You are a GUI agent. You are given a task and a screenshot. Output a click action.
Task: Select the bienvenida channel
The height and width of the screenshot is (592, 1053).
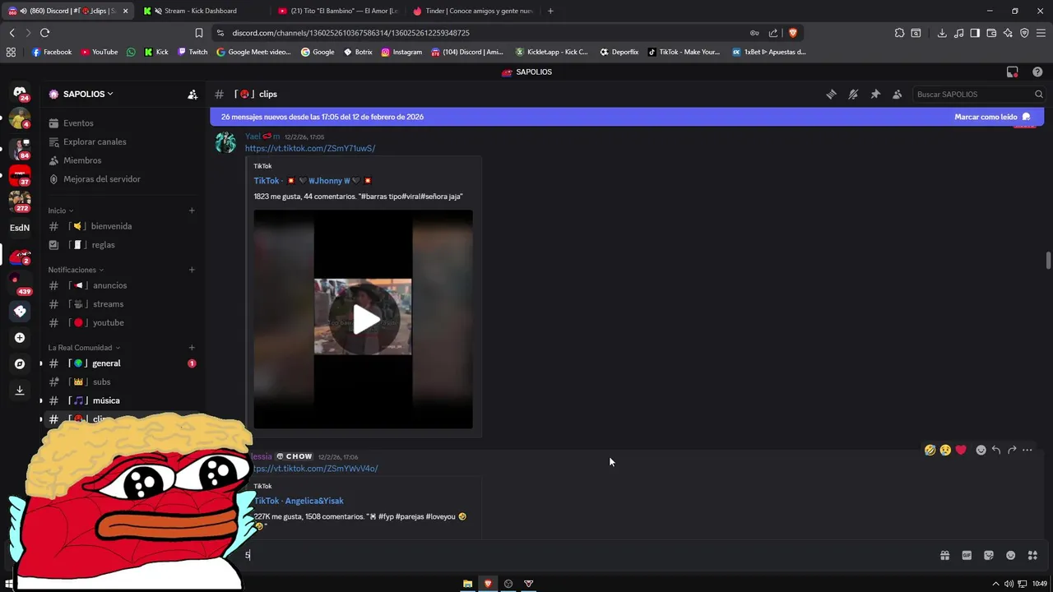pyautogui.click(x=122, y=226)
